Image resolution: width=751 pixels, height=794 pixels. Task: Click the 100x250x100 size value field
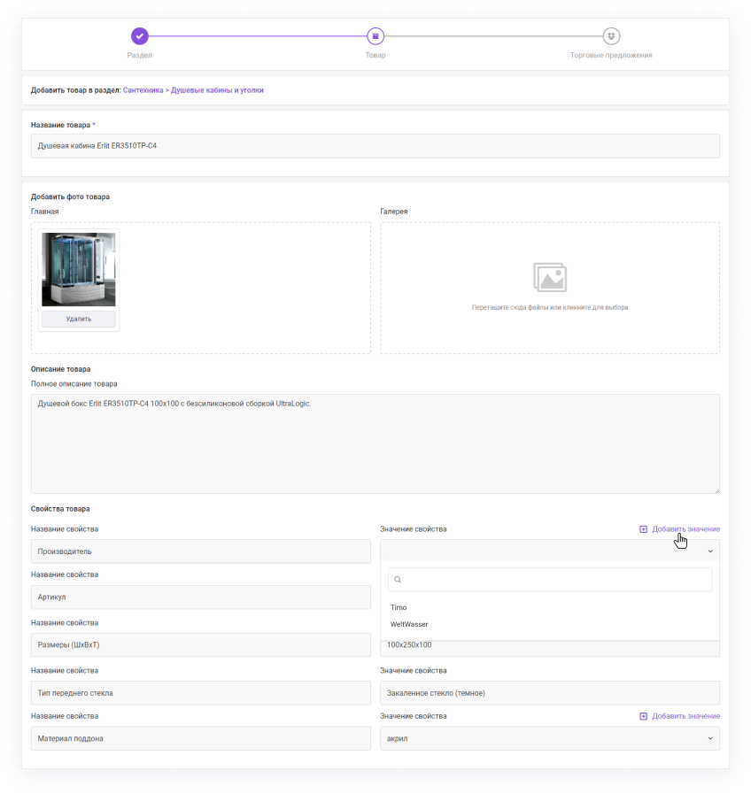coord(550,648)
